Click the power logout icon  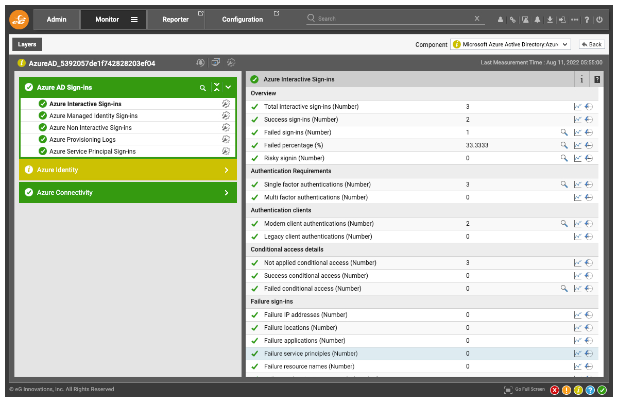(599, 20)
